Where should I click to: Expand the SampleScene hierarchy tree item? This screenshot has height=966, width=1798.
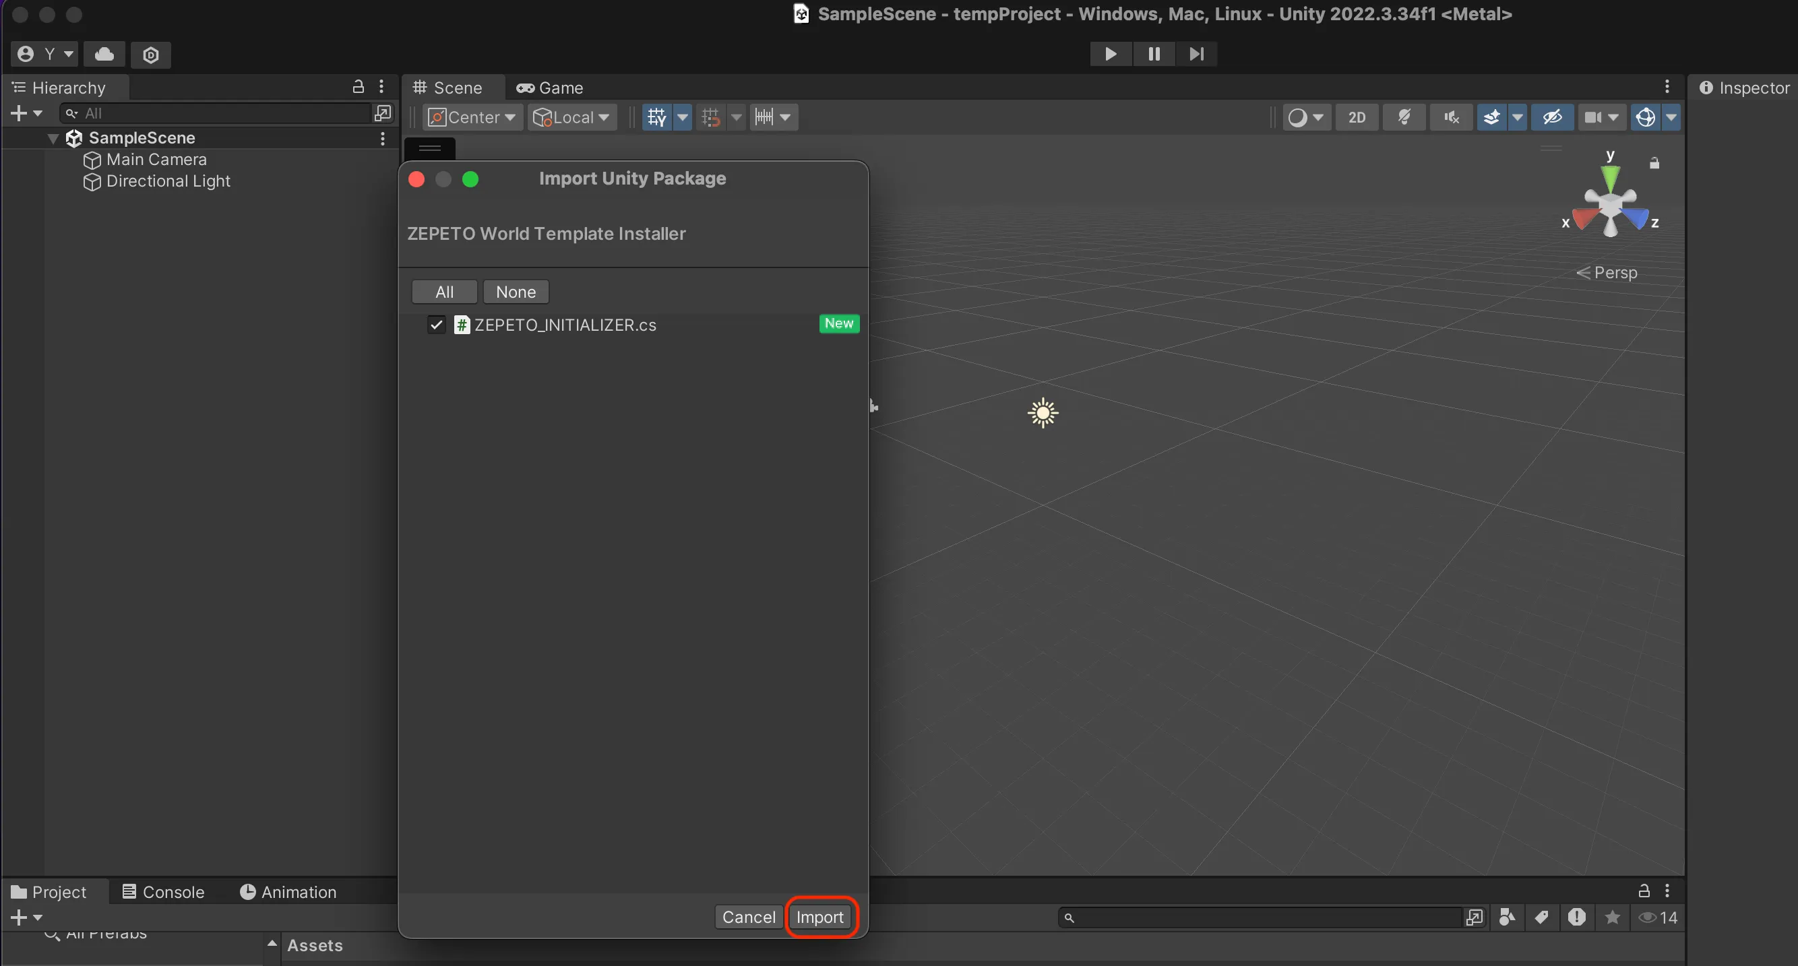(53, 137)
